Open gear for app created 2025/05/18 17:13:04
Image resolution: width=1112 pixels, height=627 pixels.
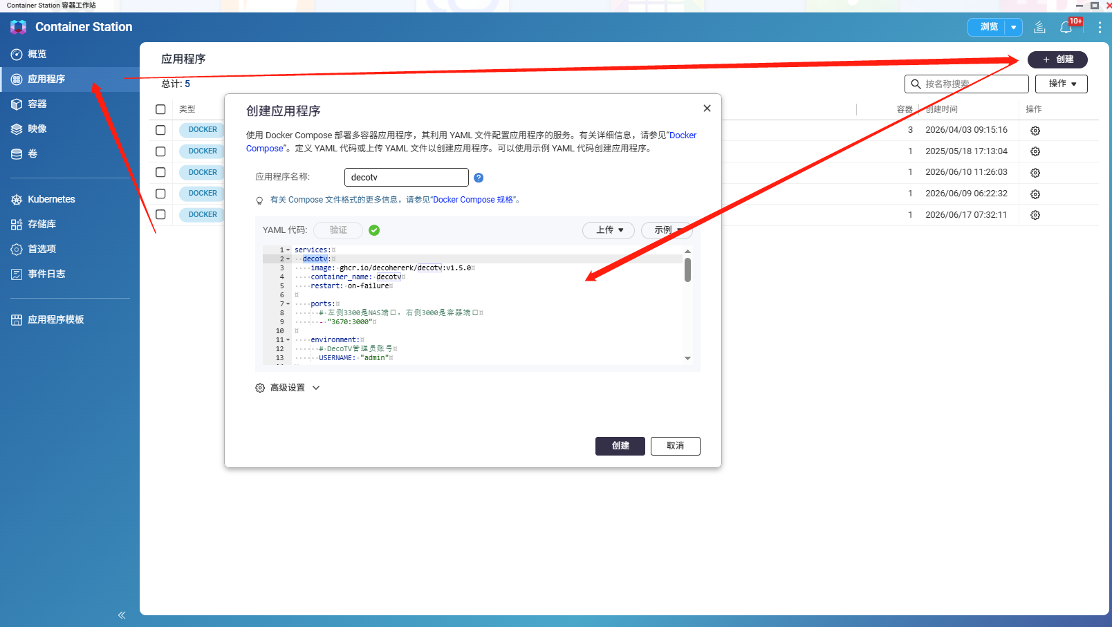pyautogui.click(x=1035, y=151)
